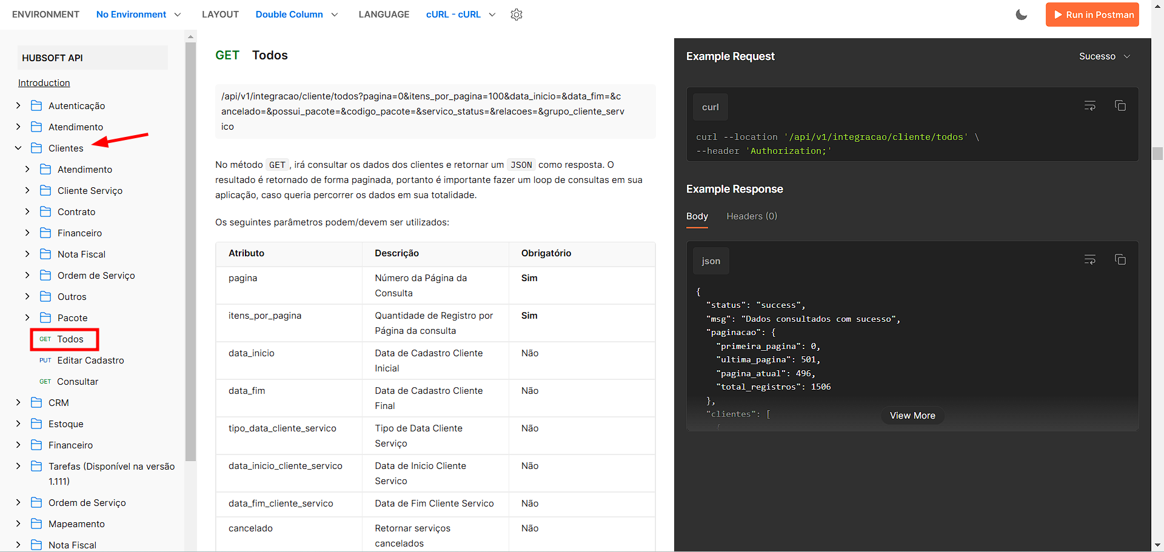Viewport: 1164px width, 552px height.
Task: Toggle word wrap in json response block
Action: [x=1090, y=259]
